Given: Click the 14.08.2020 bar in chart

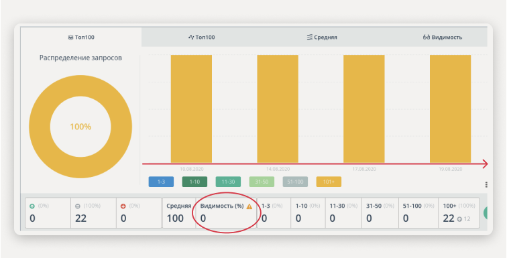Looking at the screenshot, I should [x=278, y=109].
